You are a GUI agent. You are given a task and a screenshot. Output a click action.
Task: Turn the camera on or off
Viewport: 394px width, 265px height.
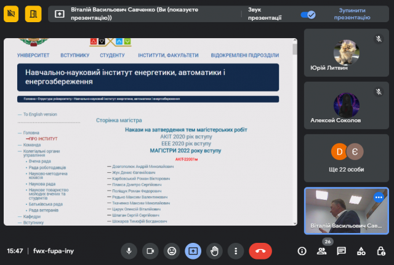coord(150,251)
